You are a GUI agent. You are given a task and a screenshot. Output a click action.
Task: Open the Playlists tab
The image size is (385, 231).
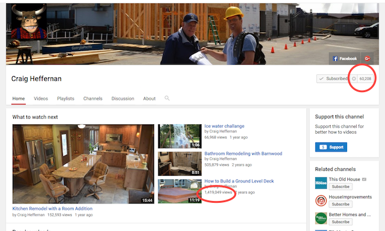(65, 99)
